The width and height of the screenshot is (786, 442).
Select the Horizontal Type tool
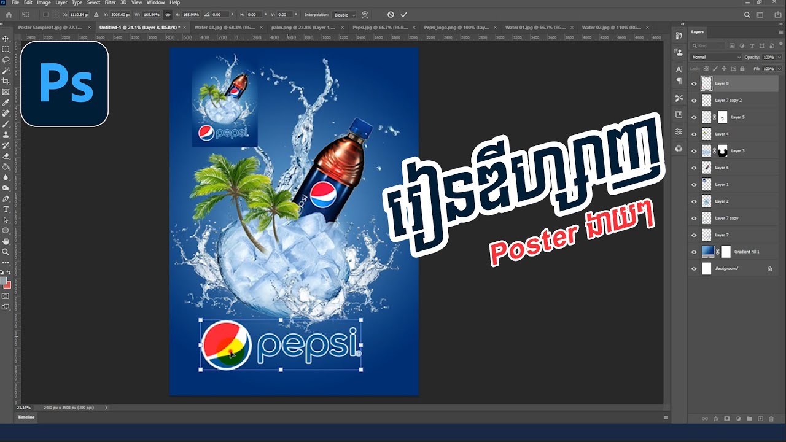click(x=6, y=209)
